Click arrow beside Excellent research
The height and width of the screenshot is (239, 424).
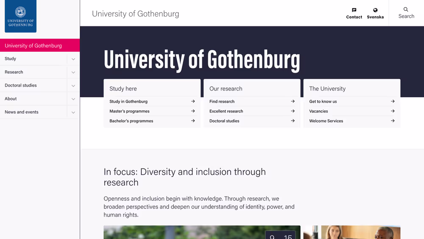coord(293,111)
